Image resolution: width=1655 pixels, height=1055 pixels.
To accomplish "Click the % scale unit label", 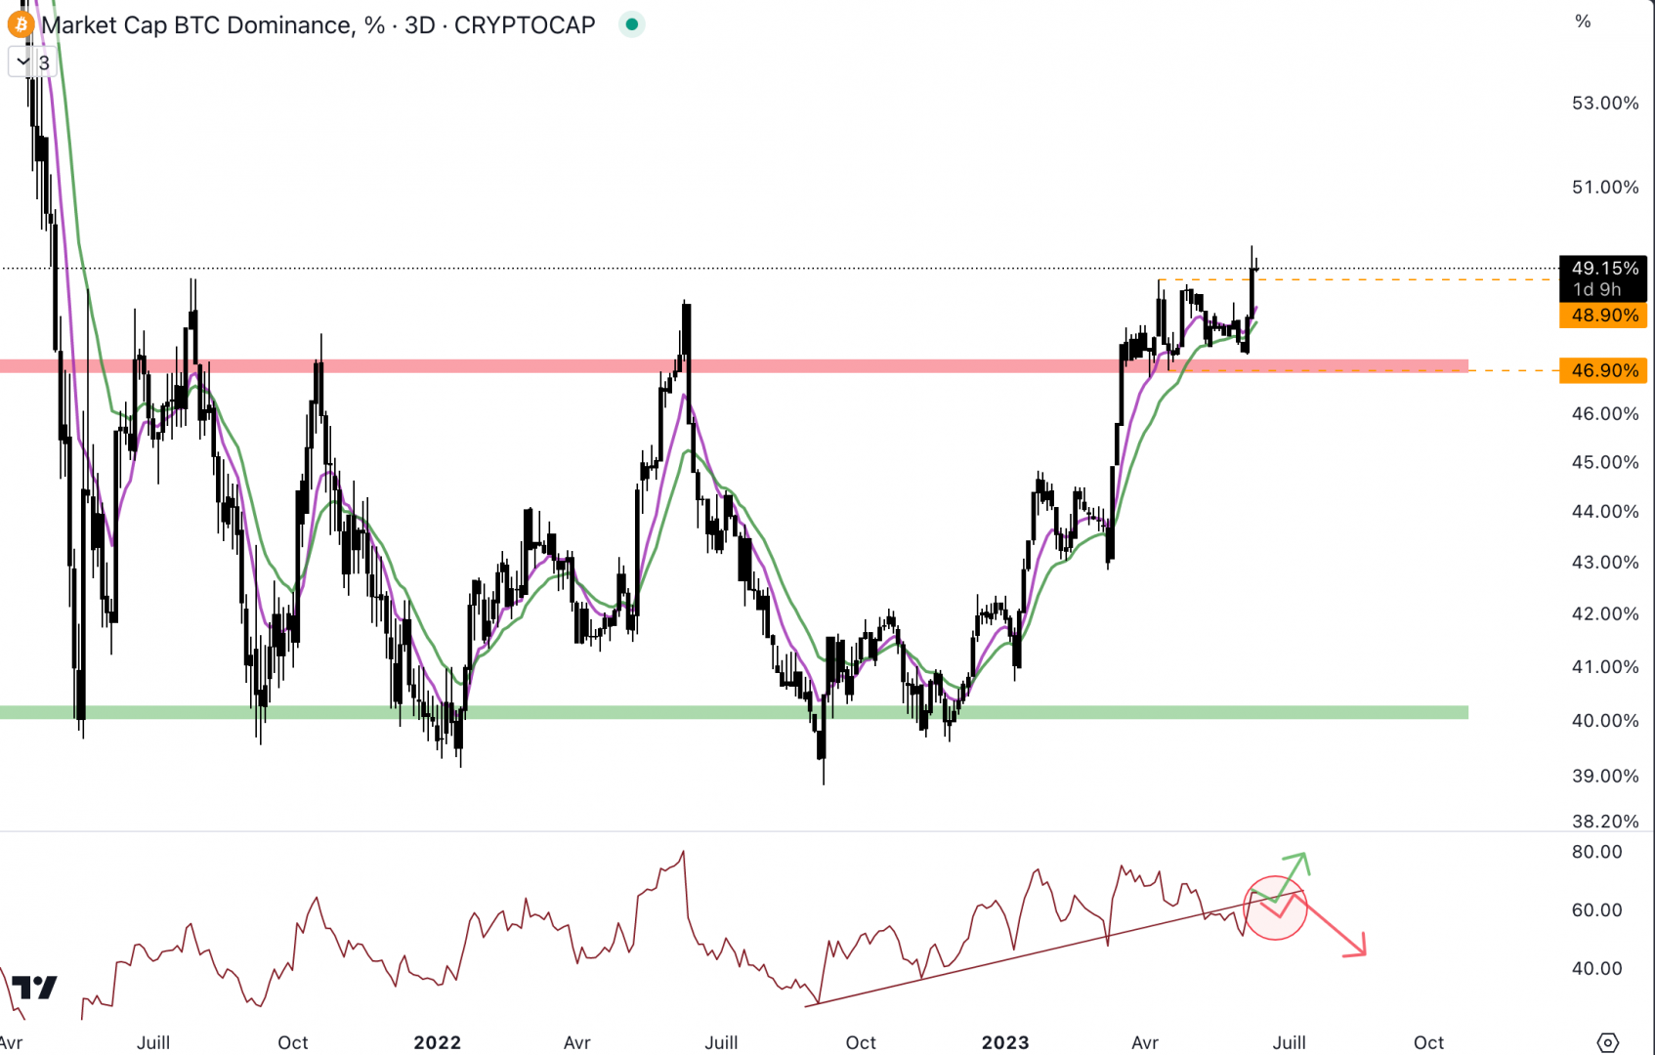I will pyautogui.click(x=1583, y=21).
